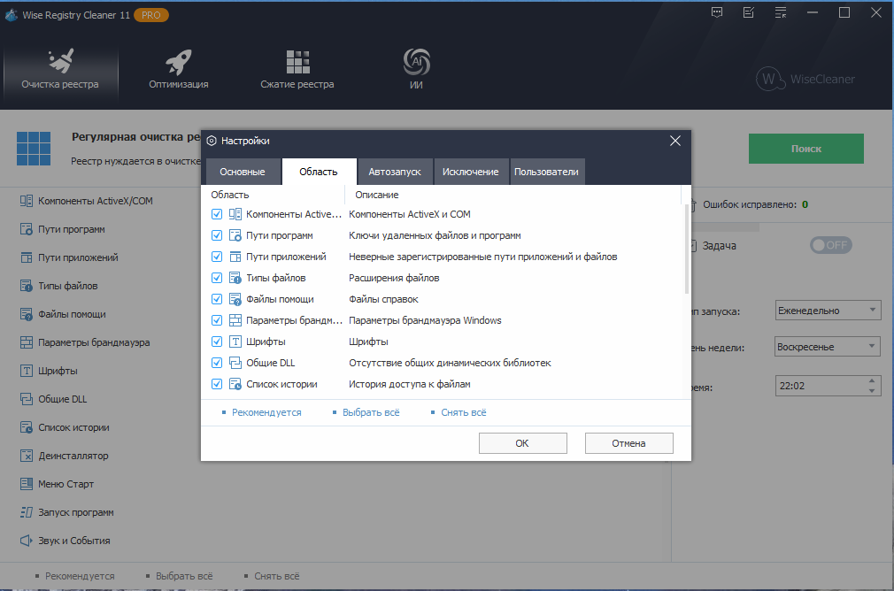Click the Общие DLL sidebar icon
This screenshot has height=591, width=894.
pyautogui.click(x=27, y=399)
